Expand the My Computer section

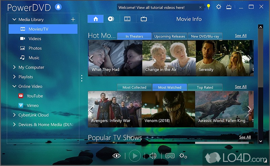(x=14, y=67)
